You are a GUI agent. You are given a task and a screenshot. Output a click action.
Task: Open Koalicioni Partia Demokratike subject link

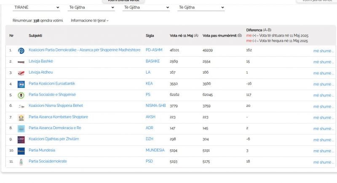coord(85,50)
